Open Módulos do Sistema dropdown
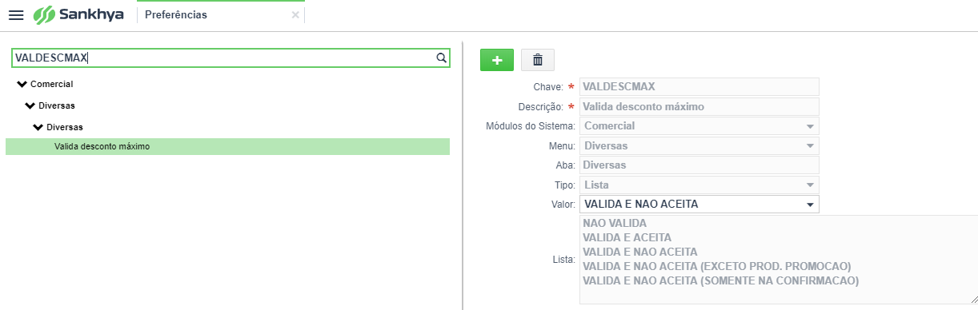978x310 pixels. tap(699, 126)
